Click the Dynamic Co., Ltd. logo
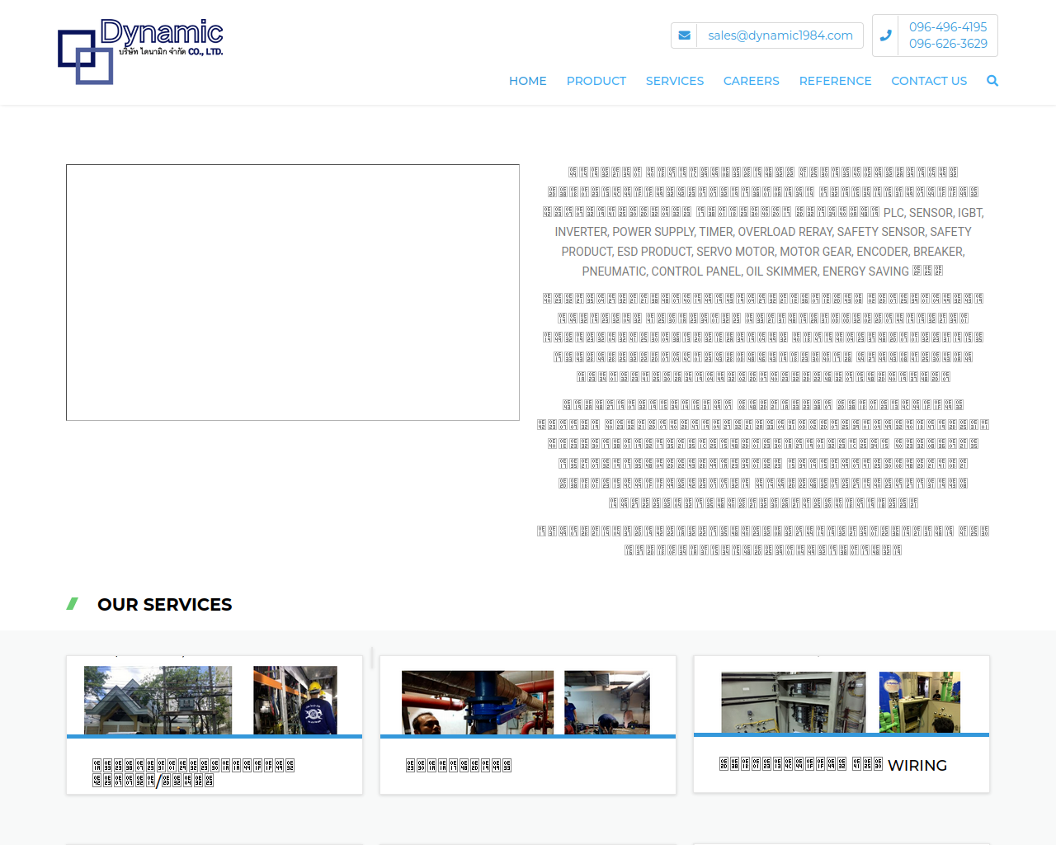The image size is (1056, 845). pos(140,51)
